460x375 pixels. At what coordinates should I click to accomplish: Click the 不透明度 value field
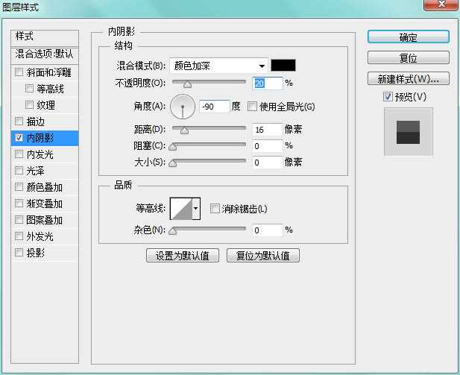(267, 83)
